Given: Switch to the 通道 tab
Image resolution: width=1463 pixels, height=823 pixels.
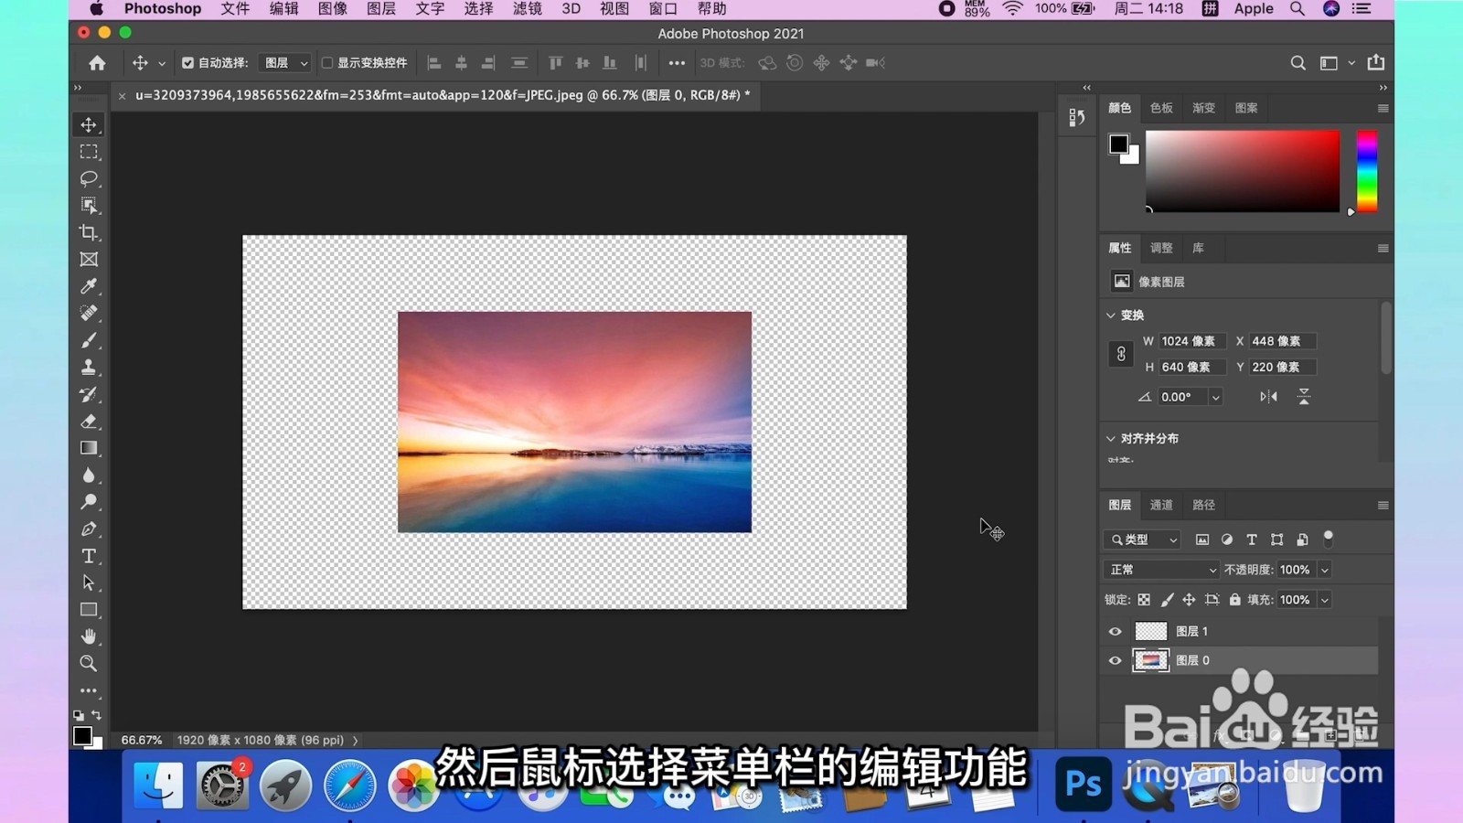Looking at the screenshot, I should (x=1161, y=505).
